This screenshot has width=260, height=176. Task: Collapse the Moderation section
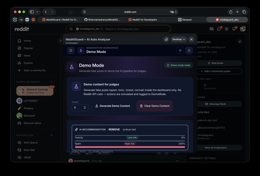click(51, 135)
